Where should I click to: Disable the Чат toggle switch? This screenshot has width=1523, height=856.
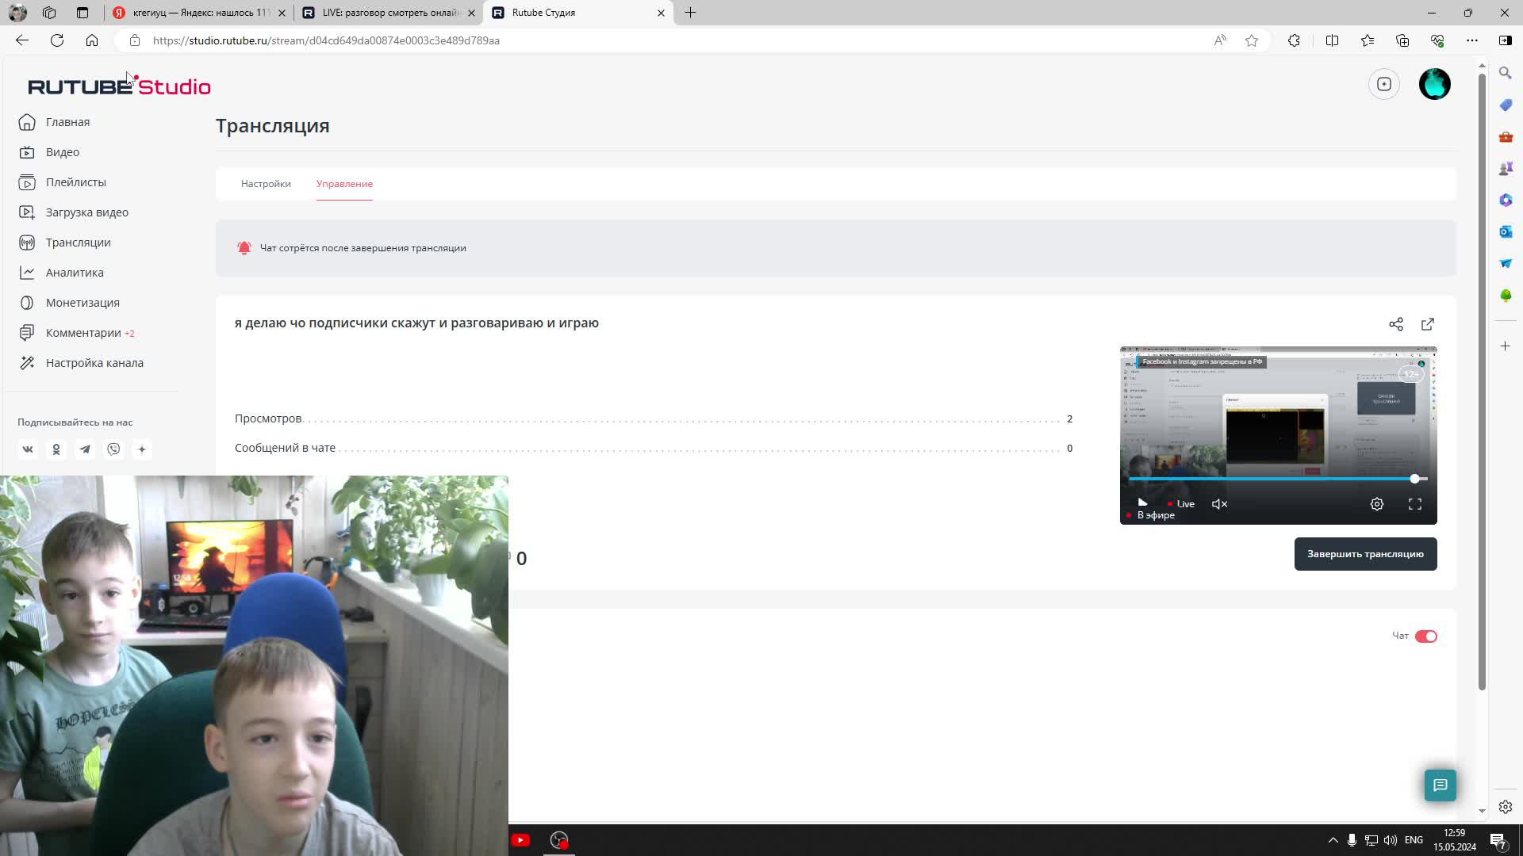click(1425, 636)
